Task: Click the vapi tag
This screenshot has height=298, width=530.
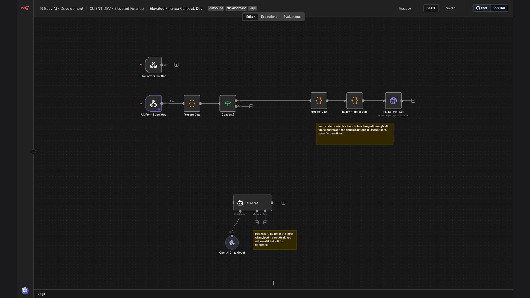Action: 253,8
